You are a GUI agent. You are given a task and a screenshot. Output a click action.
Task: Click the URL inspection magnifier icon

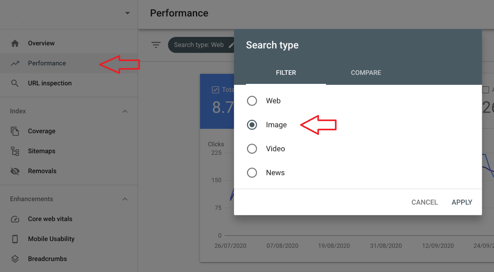pyautogui.click(x=15, y=83)
